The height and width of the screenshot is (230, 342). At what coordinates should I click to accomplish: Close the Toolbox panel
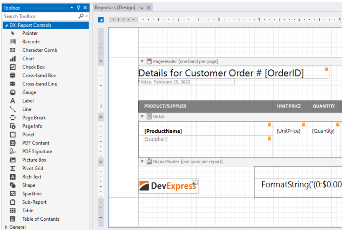coord(85,8)
